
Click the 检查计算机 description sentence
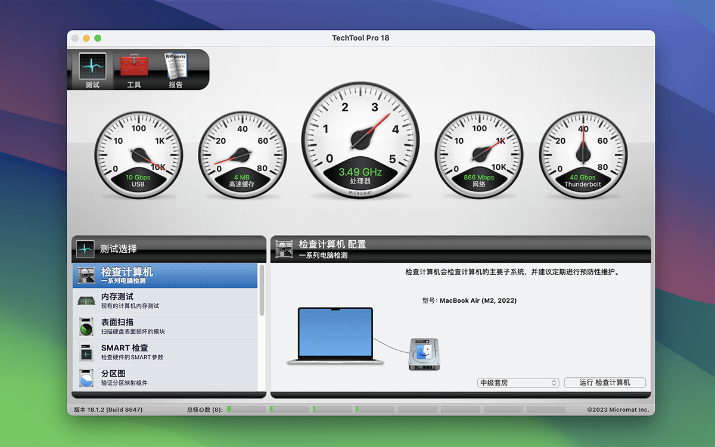pyautogui.click(x=514, y=272)
